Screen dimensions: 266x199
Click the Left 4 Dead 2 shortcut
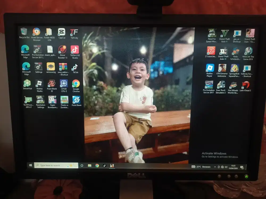(245, 85)
